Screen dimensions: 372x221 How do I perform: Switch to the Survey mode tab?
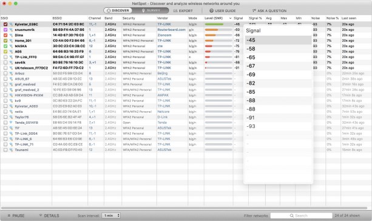pyautogui.click(x=150, y=10)
